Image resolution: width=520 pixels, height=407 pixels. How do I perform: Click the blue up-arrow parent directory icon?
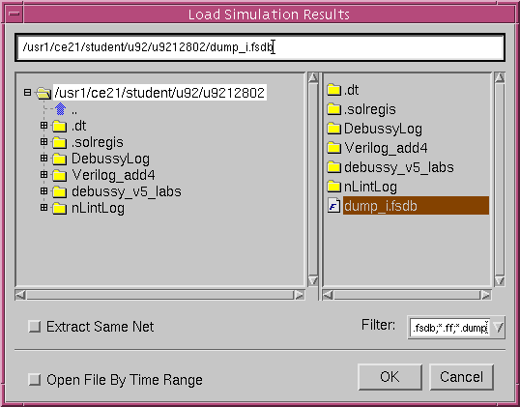(60, 109)
